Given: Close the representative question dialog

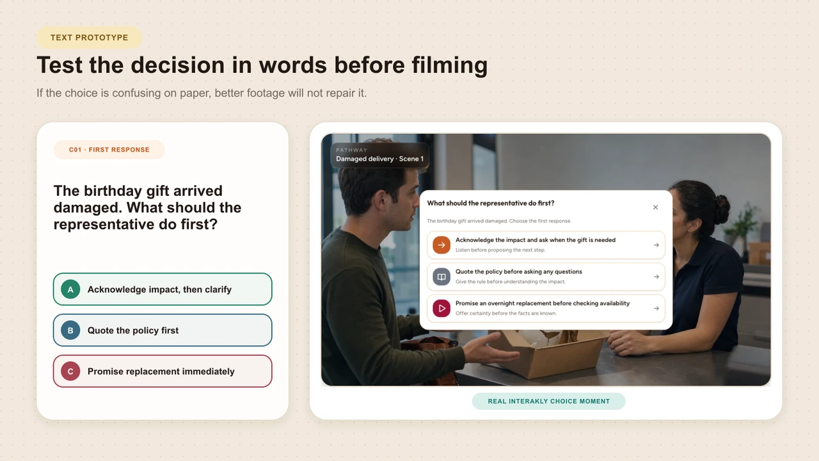Looking at the screenshot, I should coord(655,207).
